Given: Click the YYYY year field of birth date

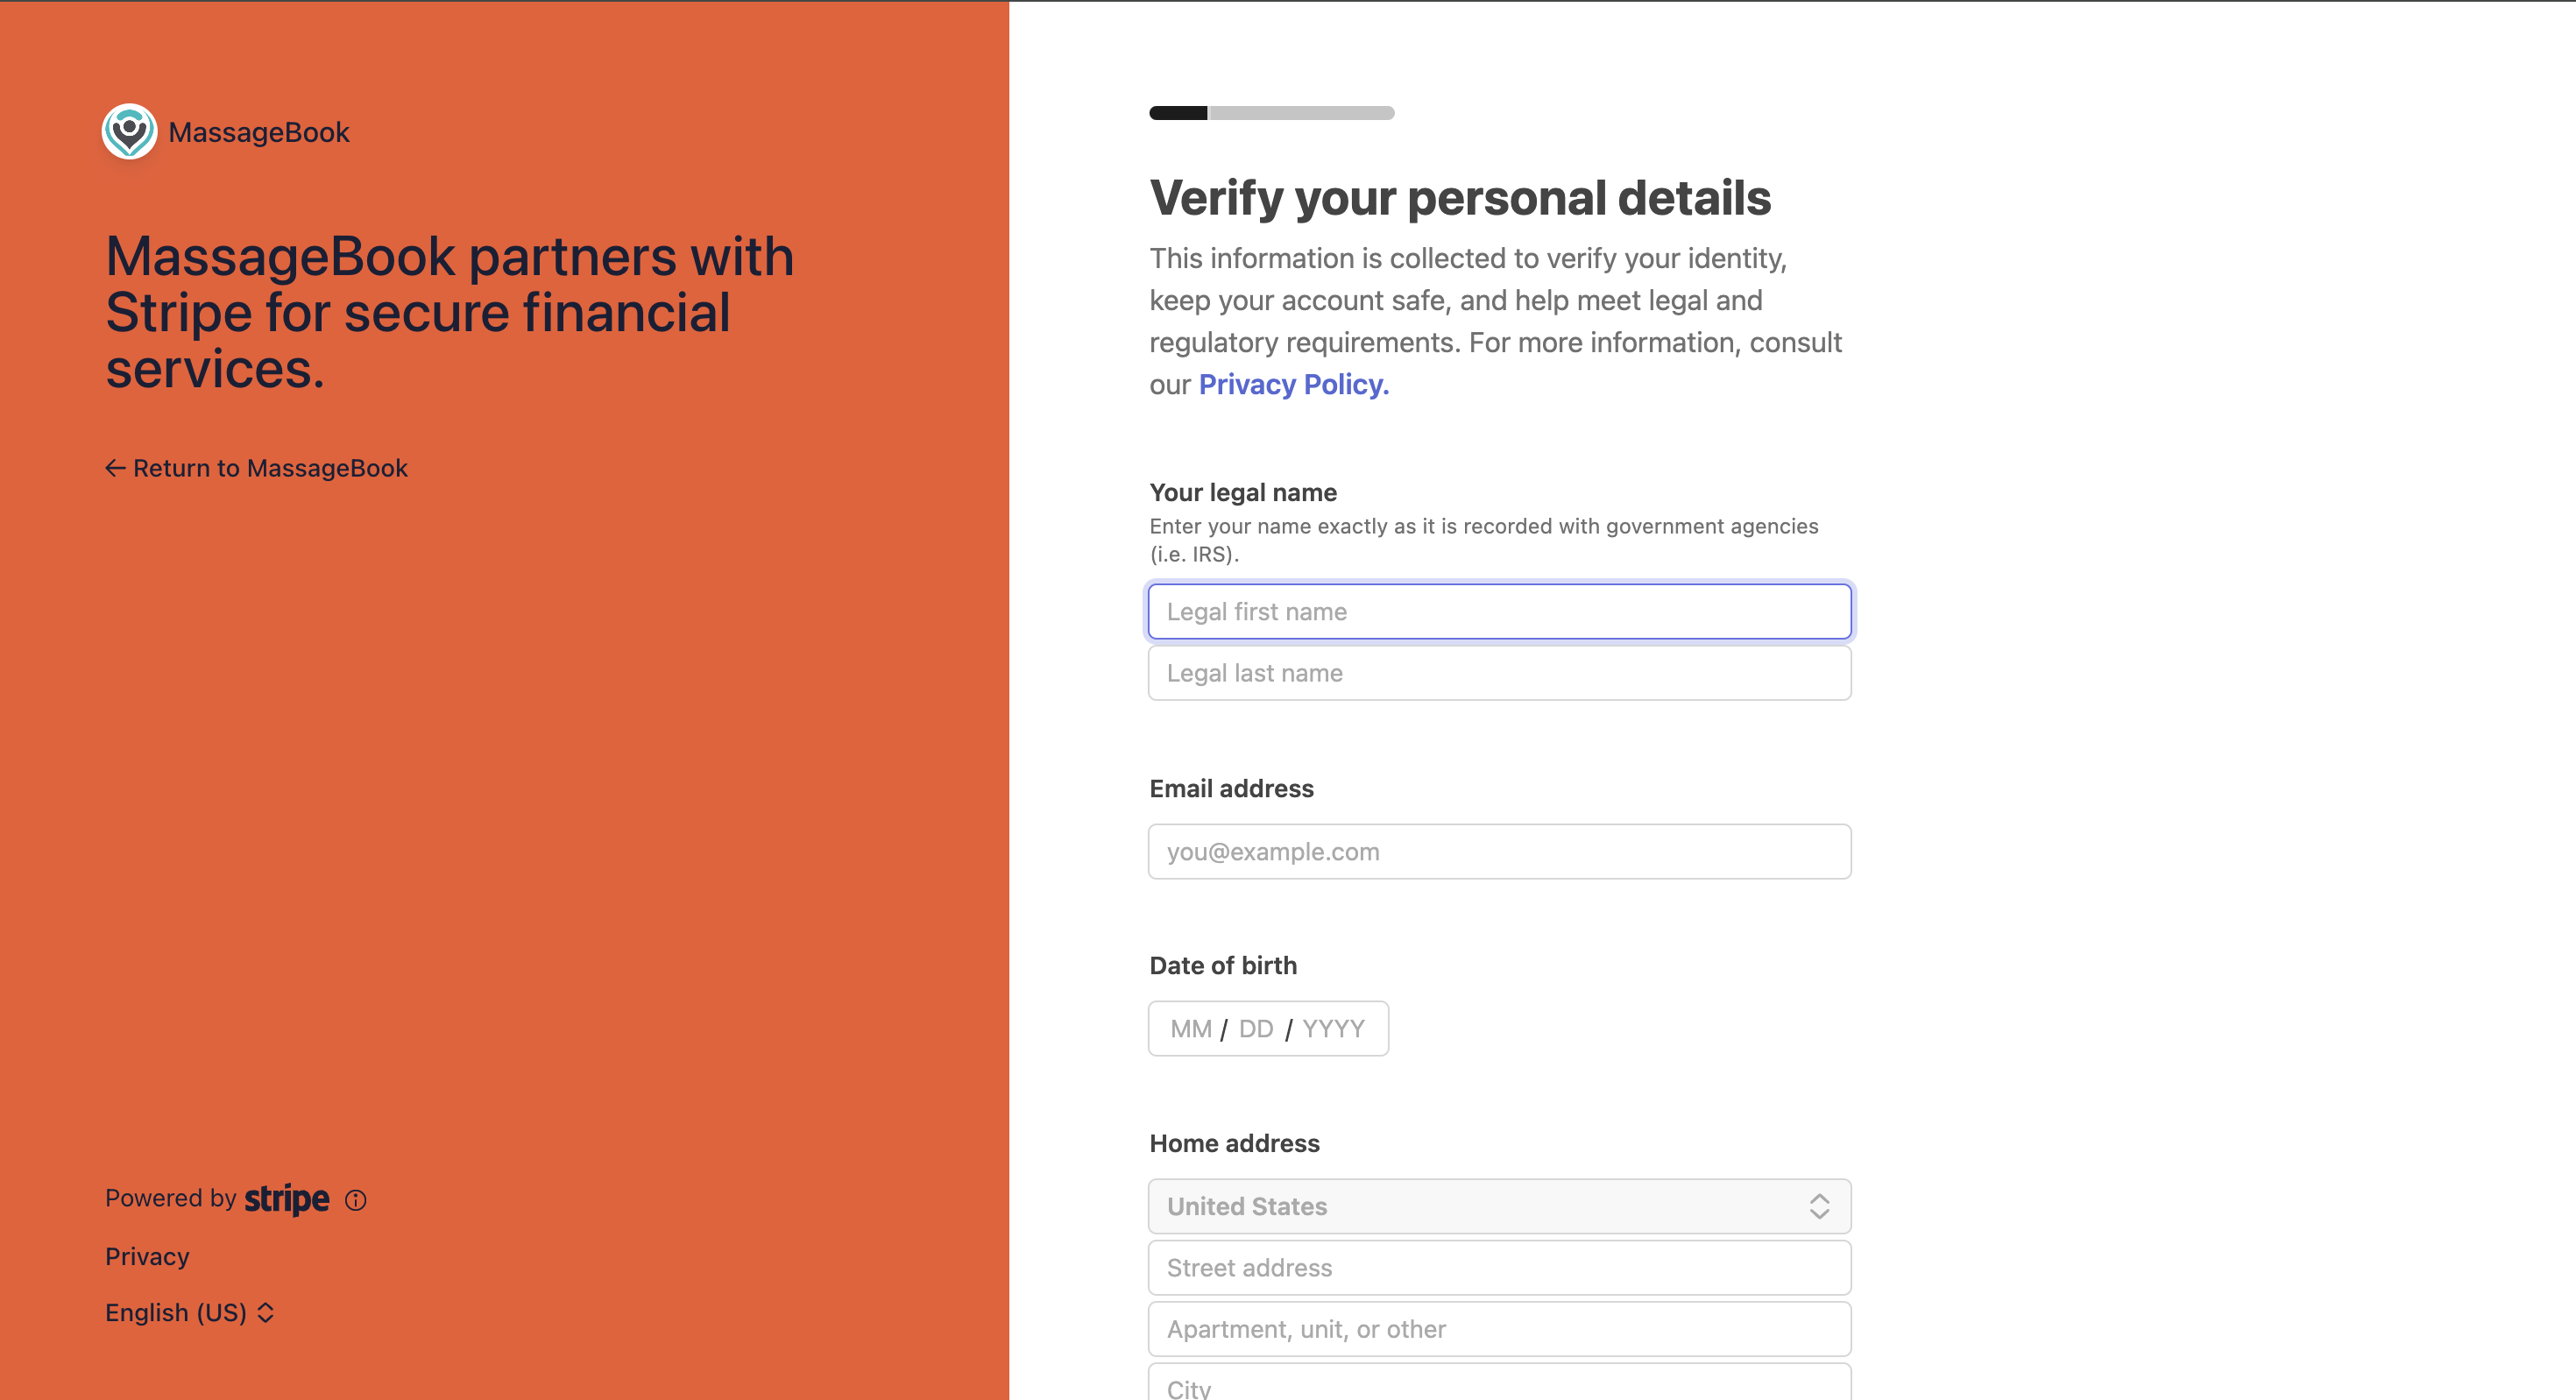Looking at the screenshot, I should [x=1333, y=1029].
